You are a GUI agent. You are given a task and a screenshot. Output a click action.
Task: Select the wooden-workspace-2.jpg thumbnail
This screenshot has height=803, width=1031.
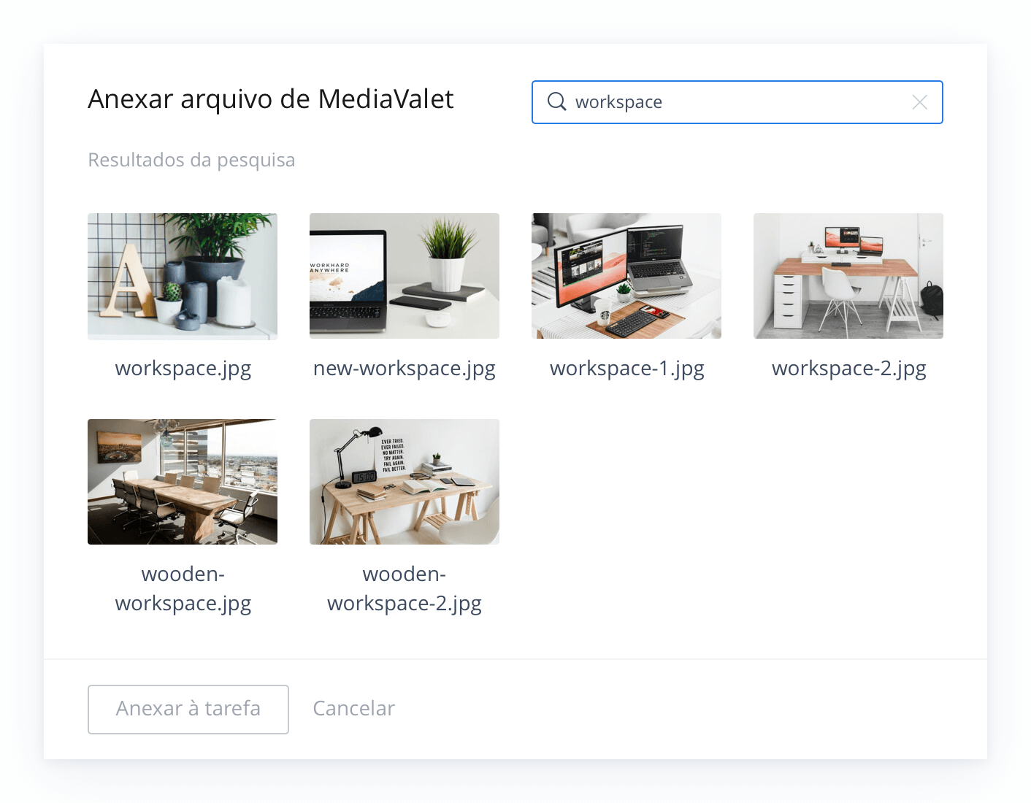pos(405,482)
